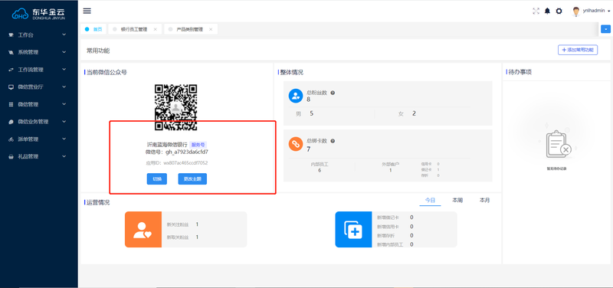Image resolution: width=613 pixels, height=288 pixels.
Task: Click the 微信业务管理 sidebar icon
Action: (x=11, y=122)
